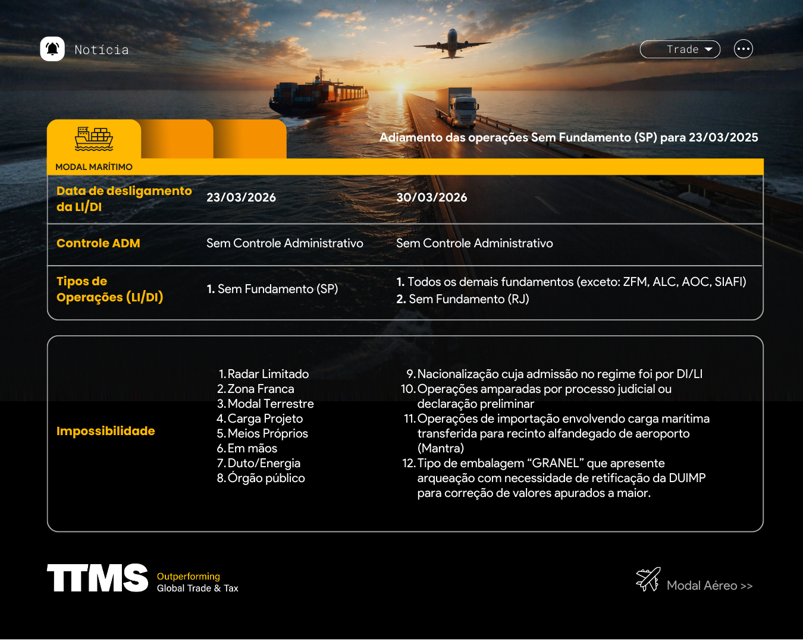Click the airplane icon beside Modal Aéreo

pyautogui.click(x=648, y=579)
